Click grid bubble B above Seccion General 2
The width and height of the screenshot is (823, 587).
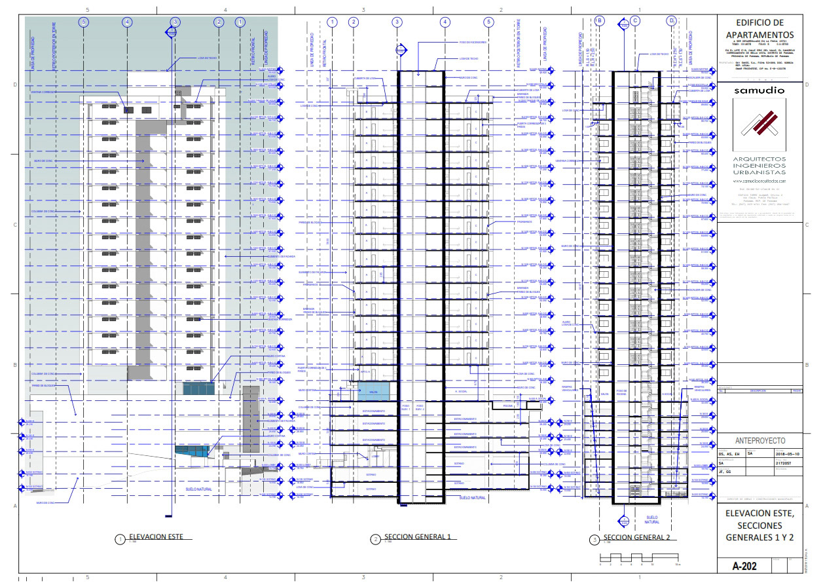pyautogui.click(x=599, y=22)
